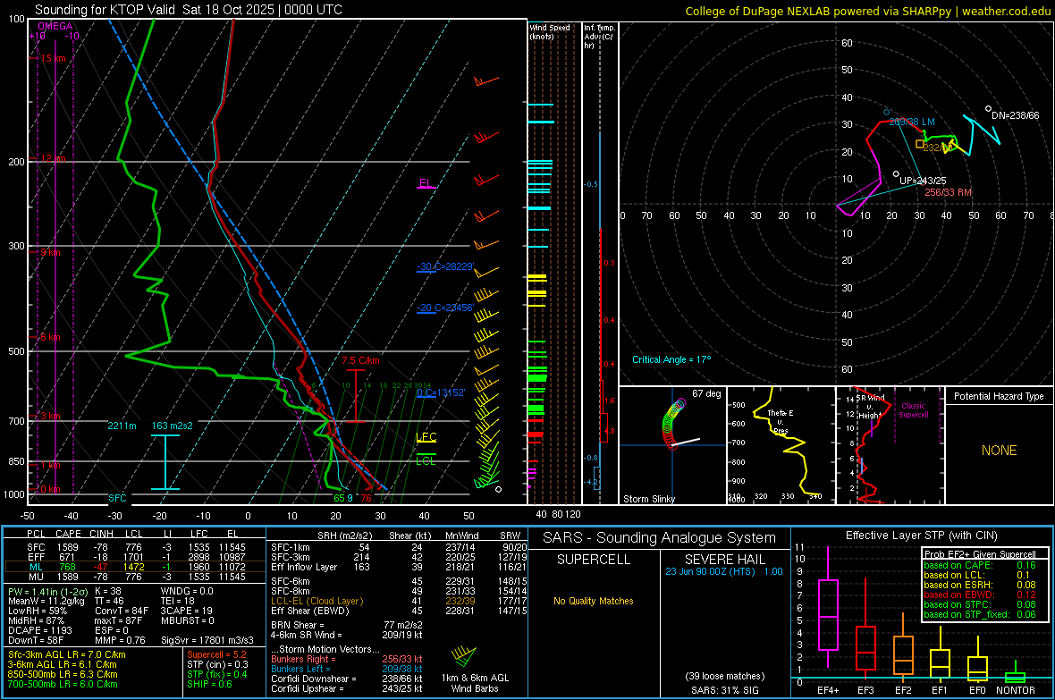Image resolution: width=1055 pixels, height=700 pixels.
Task: Click the '700-500mb LR = 6.0 C/km' line
Action: coord(63,684)
